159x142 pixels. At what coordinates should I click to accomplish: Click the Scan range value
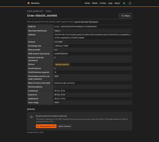57,102
